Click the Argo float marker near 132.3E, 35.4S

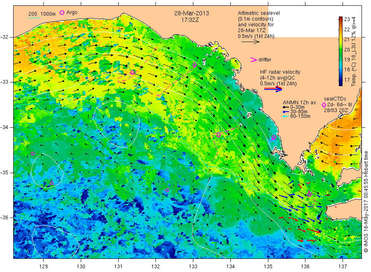coord(167,190)
